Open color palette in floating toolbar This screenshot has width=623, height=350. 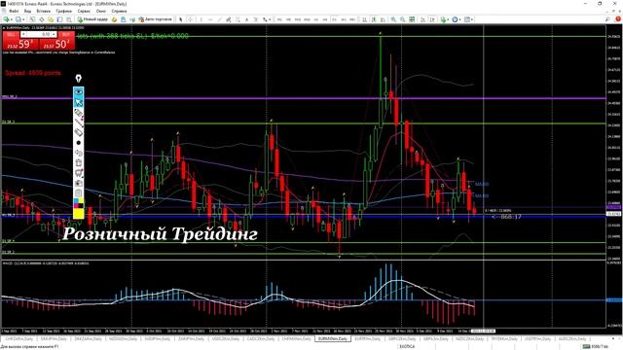click(x=78, y=203)
